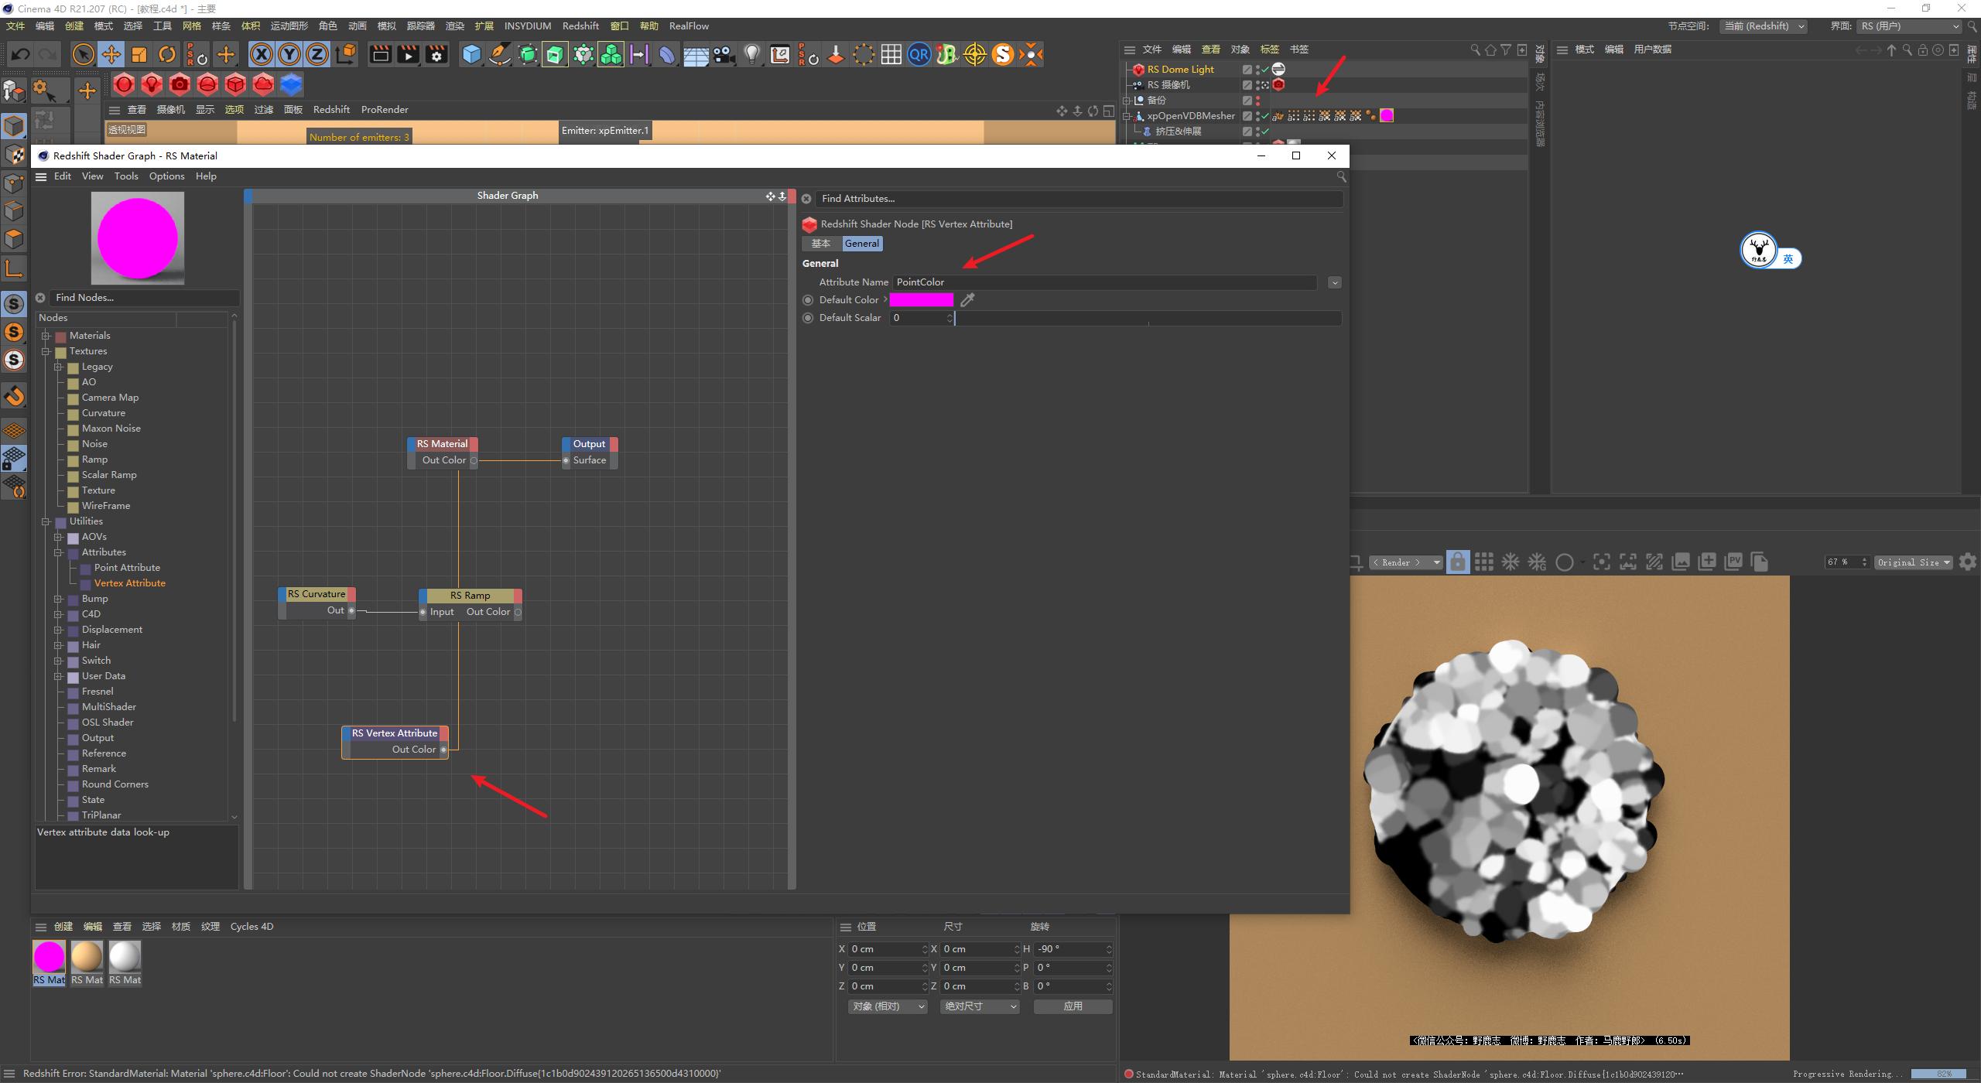
Task: Click the eyedropper beside Default Color
Action: pyautogui.click(x=967, y=299)
